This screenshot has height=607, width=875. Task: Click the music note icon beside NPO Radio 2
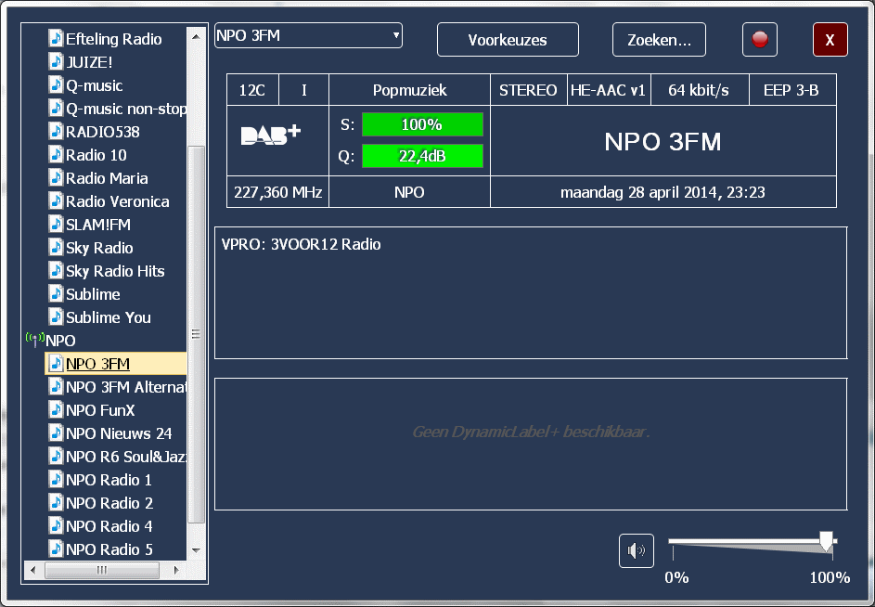(x=56, y=503)
